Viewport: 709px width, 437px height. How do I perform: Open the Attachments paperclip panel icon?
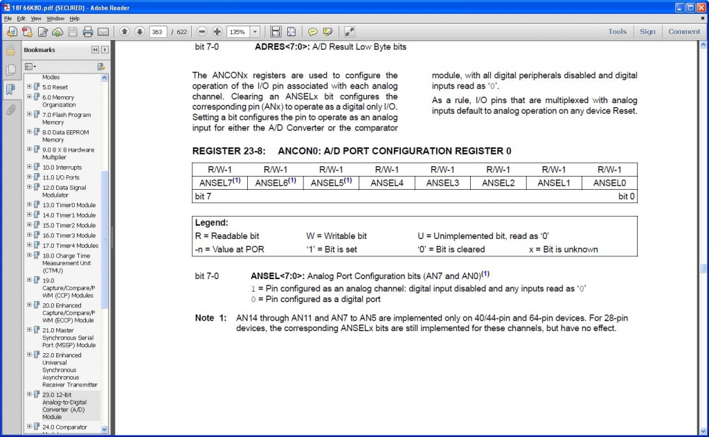(x=10, y=109)
